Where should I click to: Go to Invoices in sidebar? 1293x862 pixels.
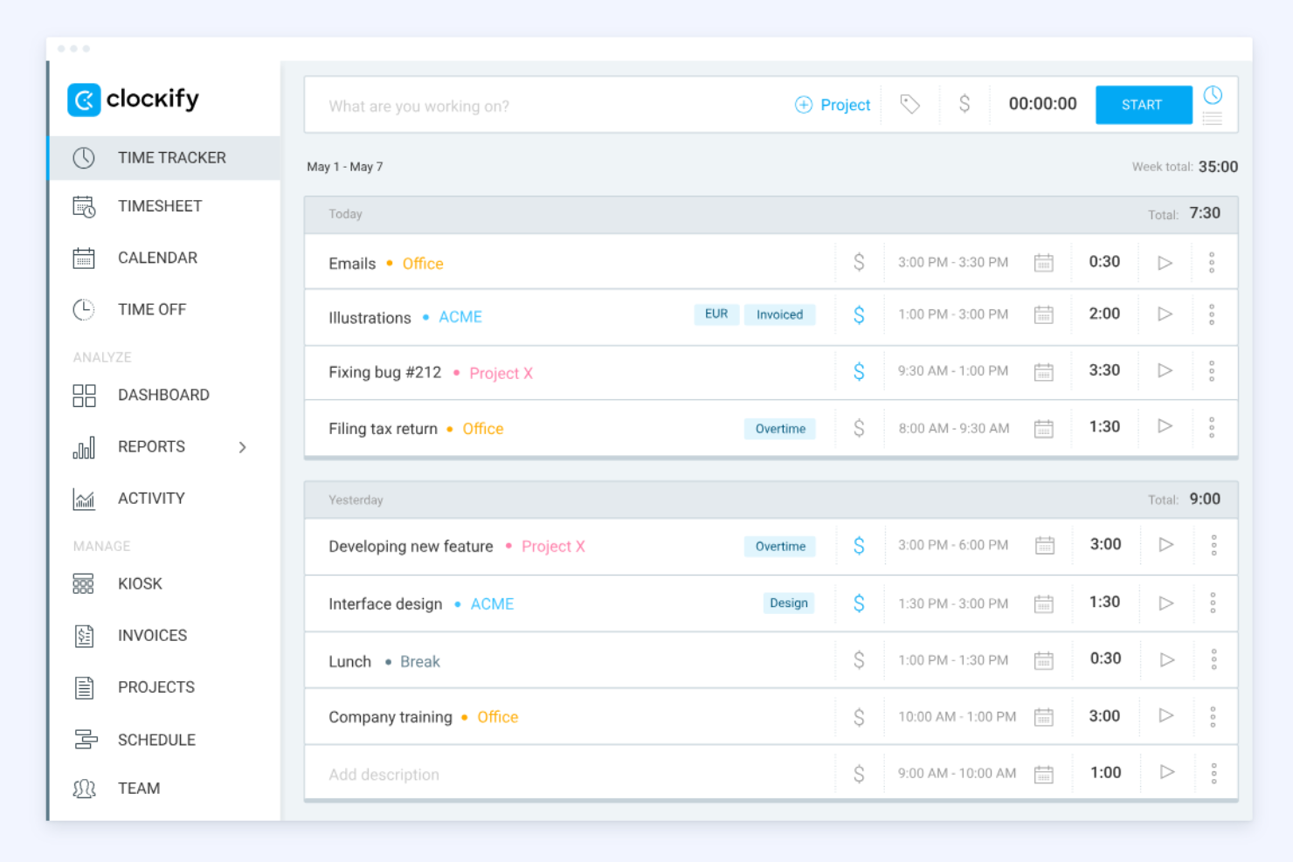pos(152,636)
